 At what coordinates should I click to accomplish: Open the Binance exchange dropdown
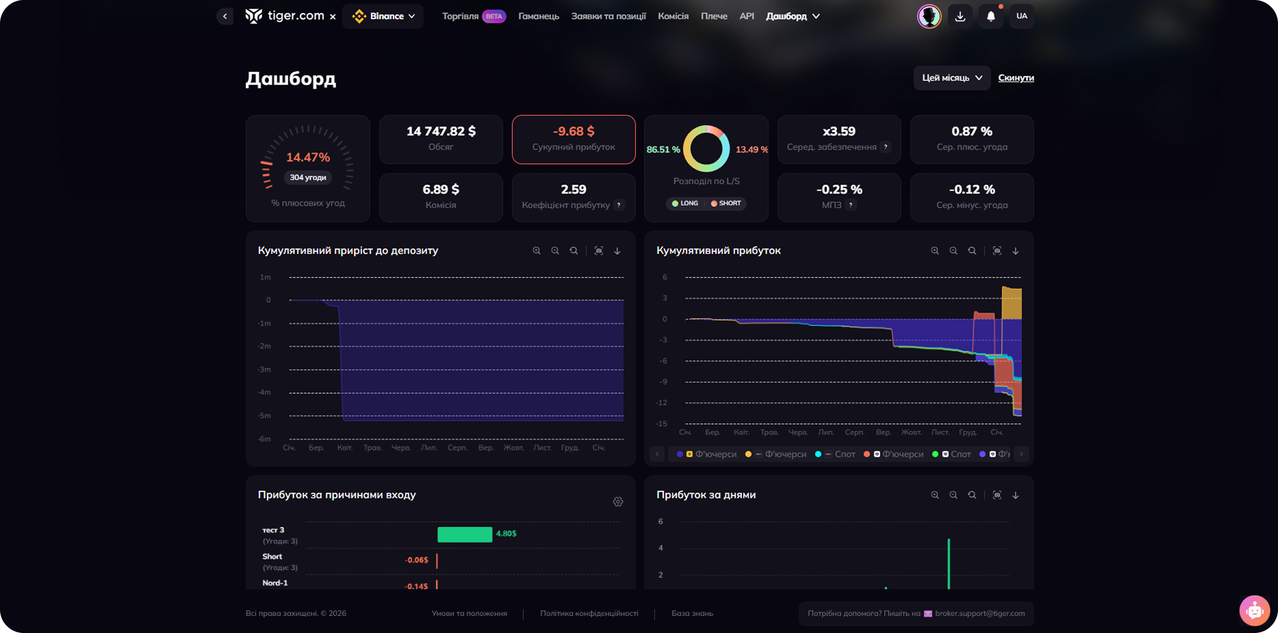(383, 17)
